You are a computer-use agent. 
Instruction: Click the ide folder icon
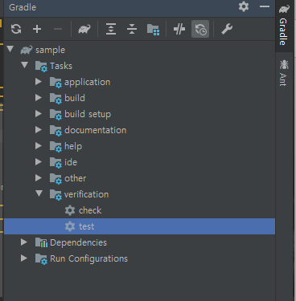click(x=55, y=162)
